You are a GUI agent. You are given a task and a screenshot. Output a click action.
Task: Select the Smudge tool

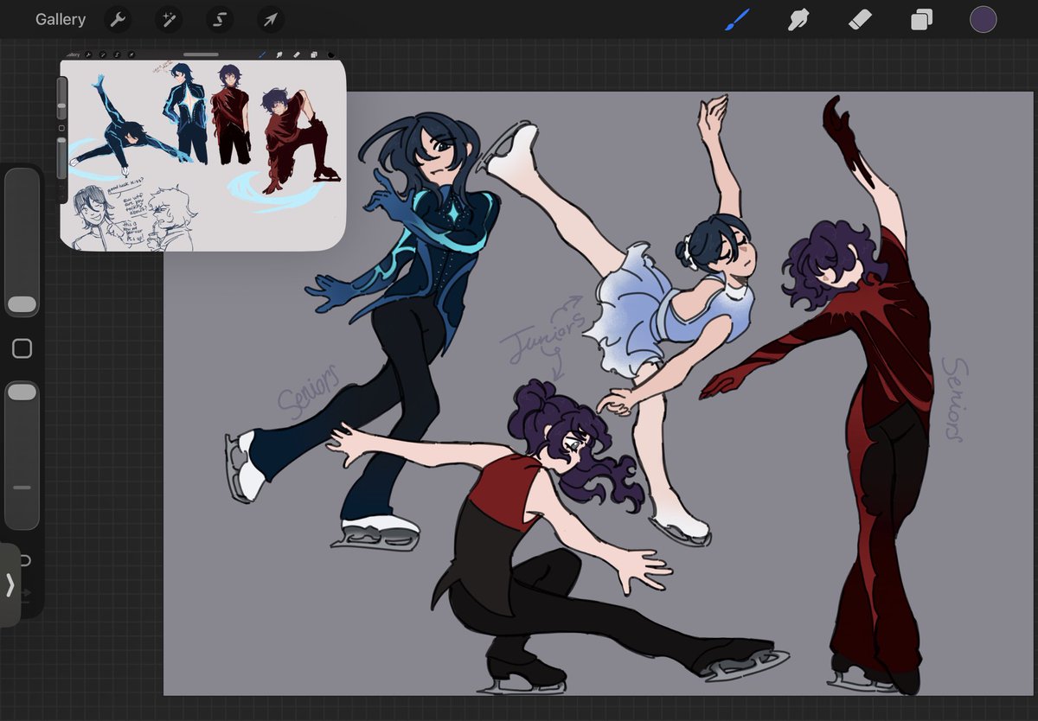798,19
